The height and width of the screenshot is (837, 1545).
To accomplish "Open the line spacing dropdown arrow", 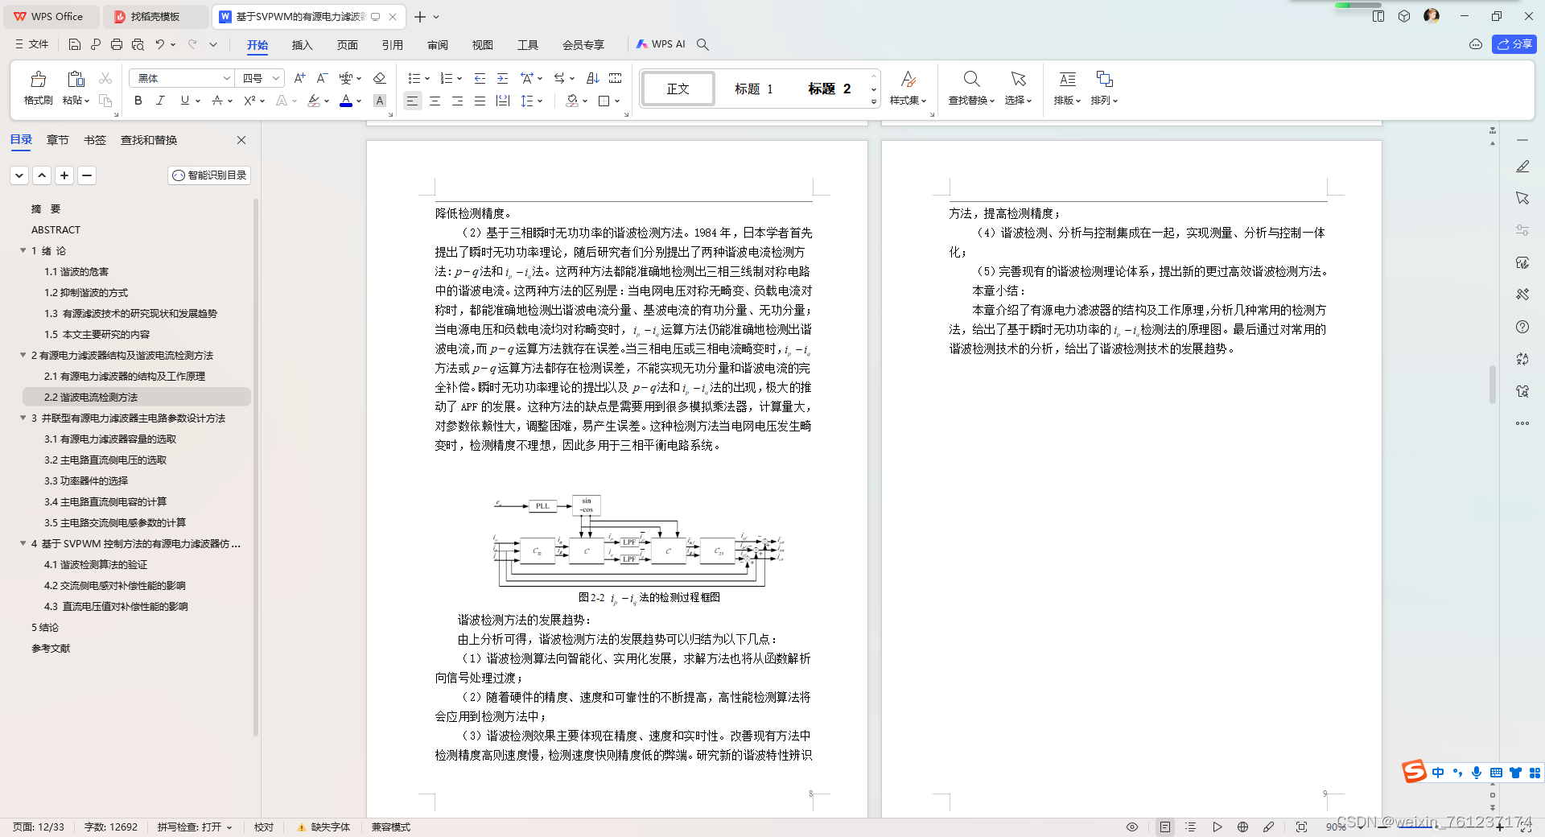I will pos(540,101).
